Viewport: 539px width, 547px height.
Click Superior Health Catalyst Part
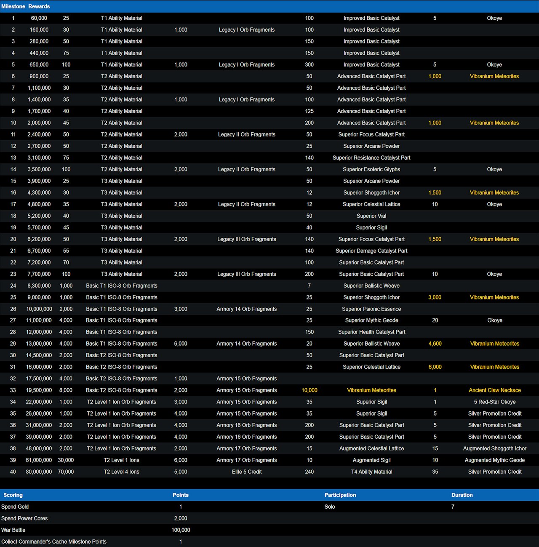pos(371,332)
